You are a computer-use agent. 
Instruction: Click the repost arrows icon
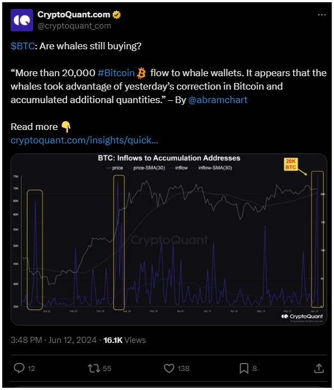coord(94,368)
